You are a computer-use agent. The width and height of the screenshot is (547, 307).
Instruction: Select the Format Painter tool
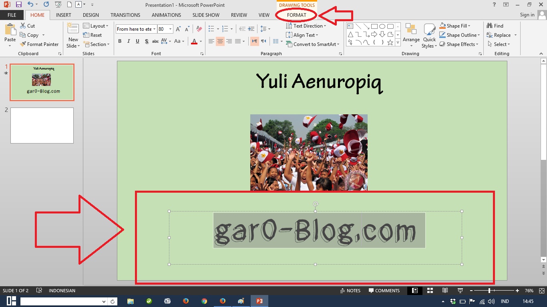(x=40, y=44)
